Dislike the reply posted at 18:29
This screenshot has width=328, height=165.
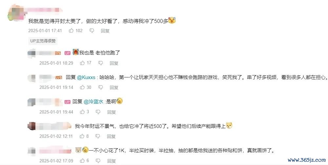point(101,63)
